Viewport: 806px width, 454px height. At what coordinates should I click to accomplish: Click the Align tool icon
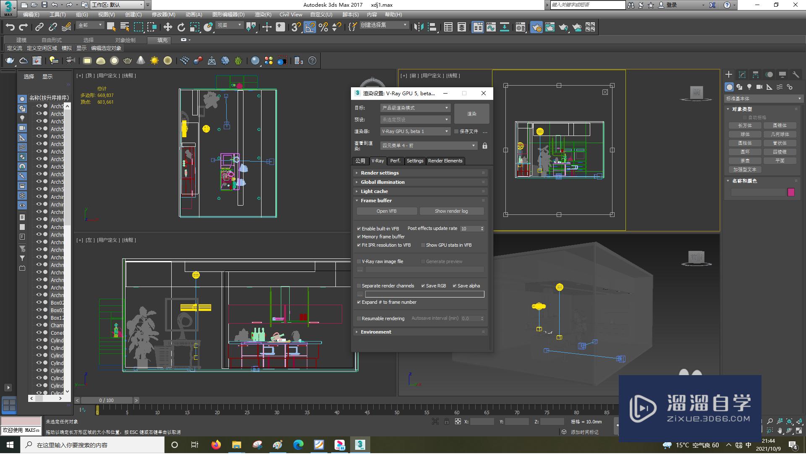(x=432, y=27)
